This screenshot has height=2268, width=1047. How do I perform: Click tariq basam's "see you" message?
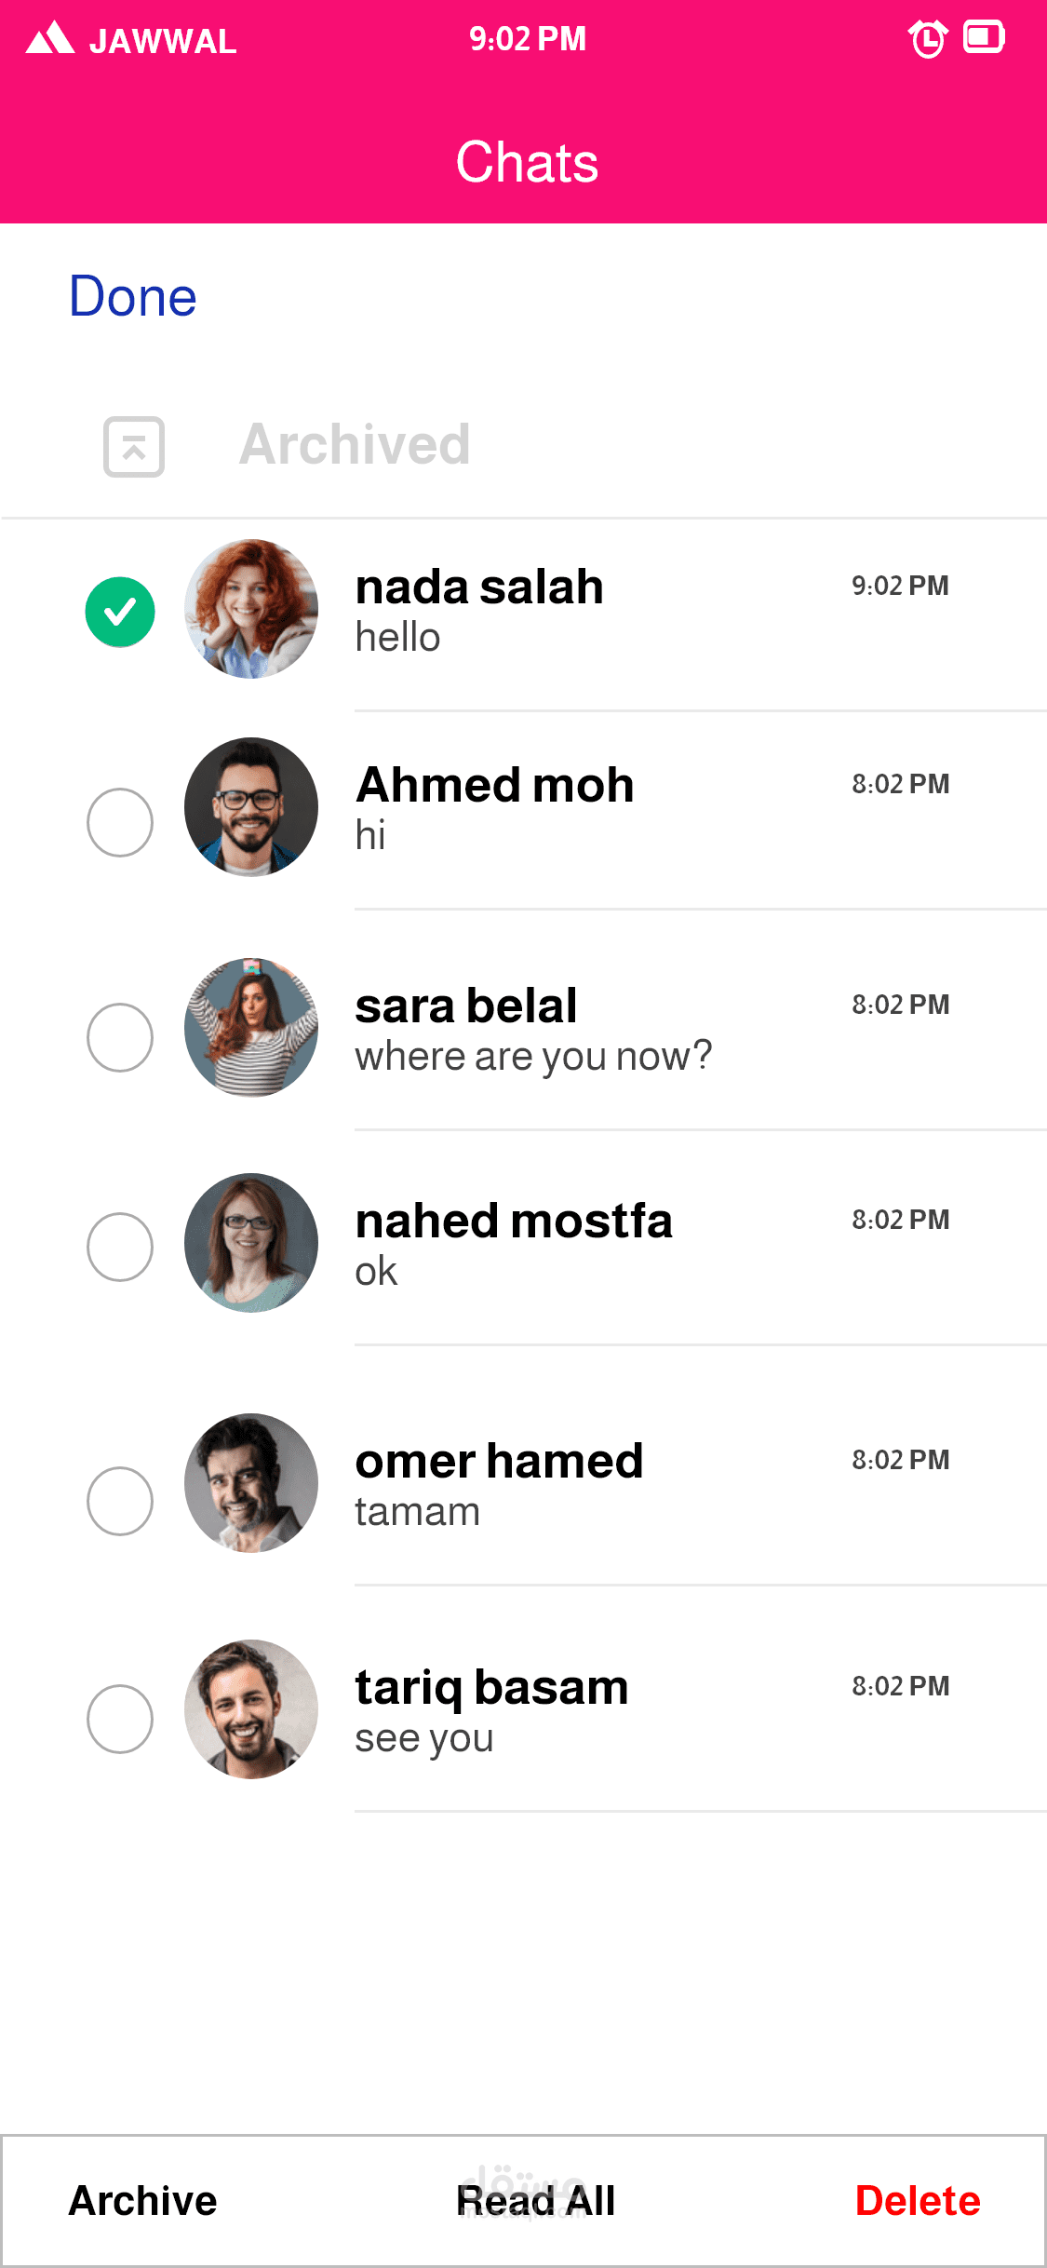point(424,1738)
